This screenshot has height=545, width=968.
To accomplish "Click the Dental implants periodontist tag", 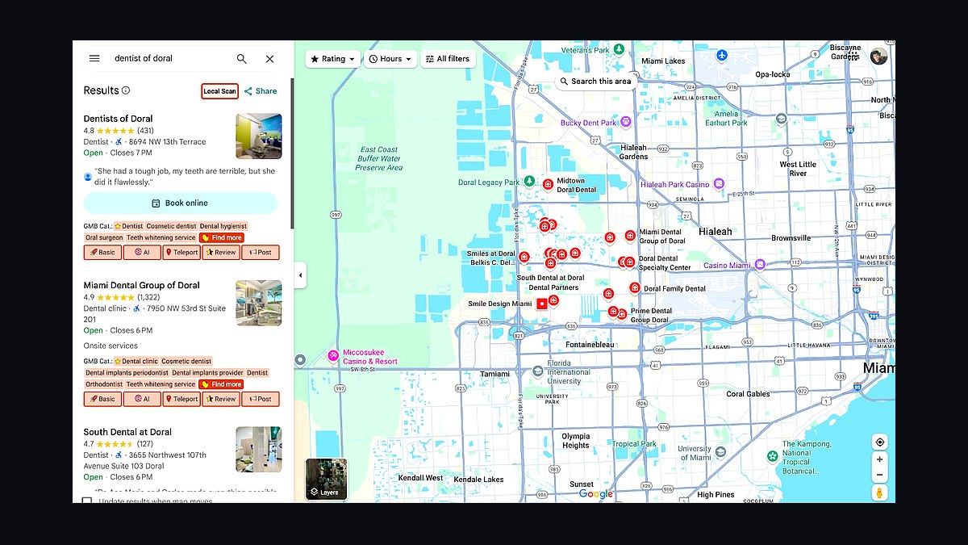I will [127, 373].
